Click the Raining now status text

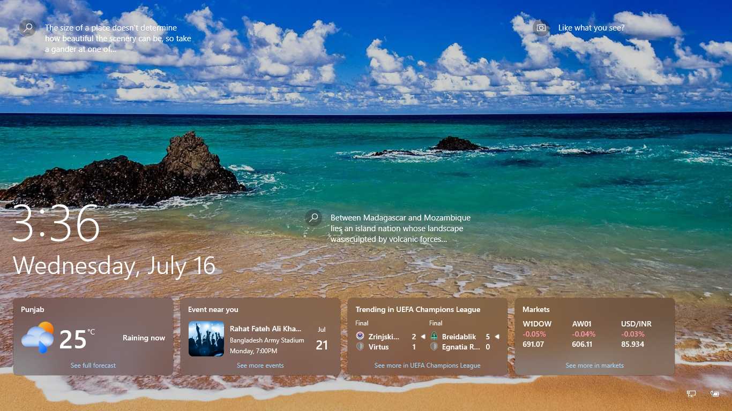click(144, 338)
